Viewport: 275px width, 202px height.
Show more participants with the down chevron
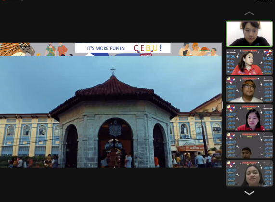[249, 193]
